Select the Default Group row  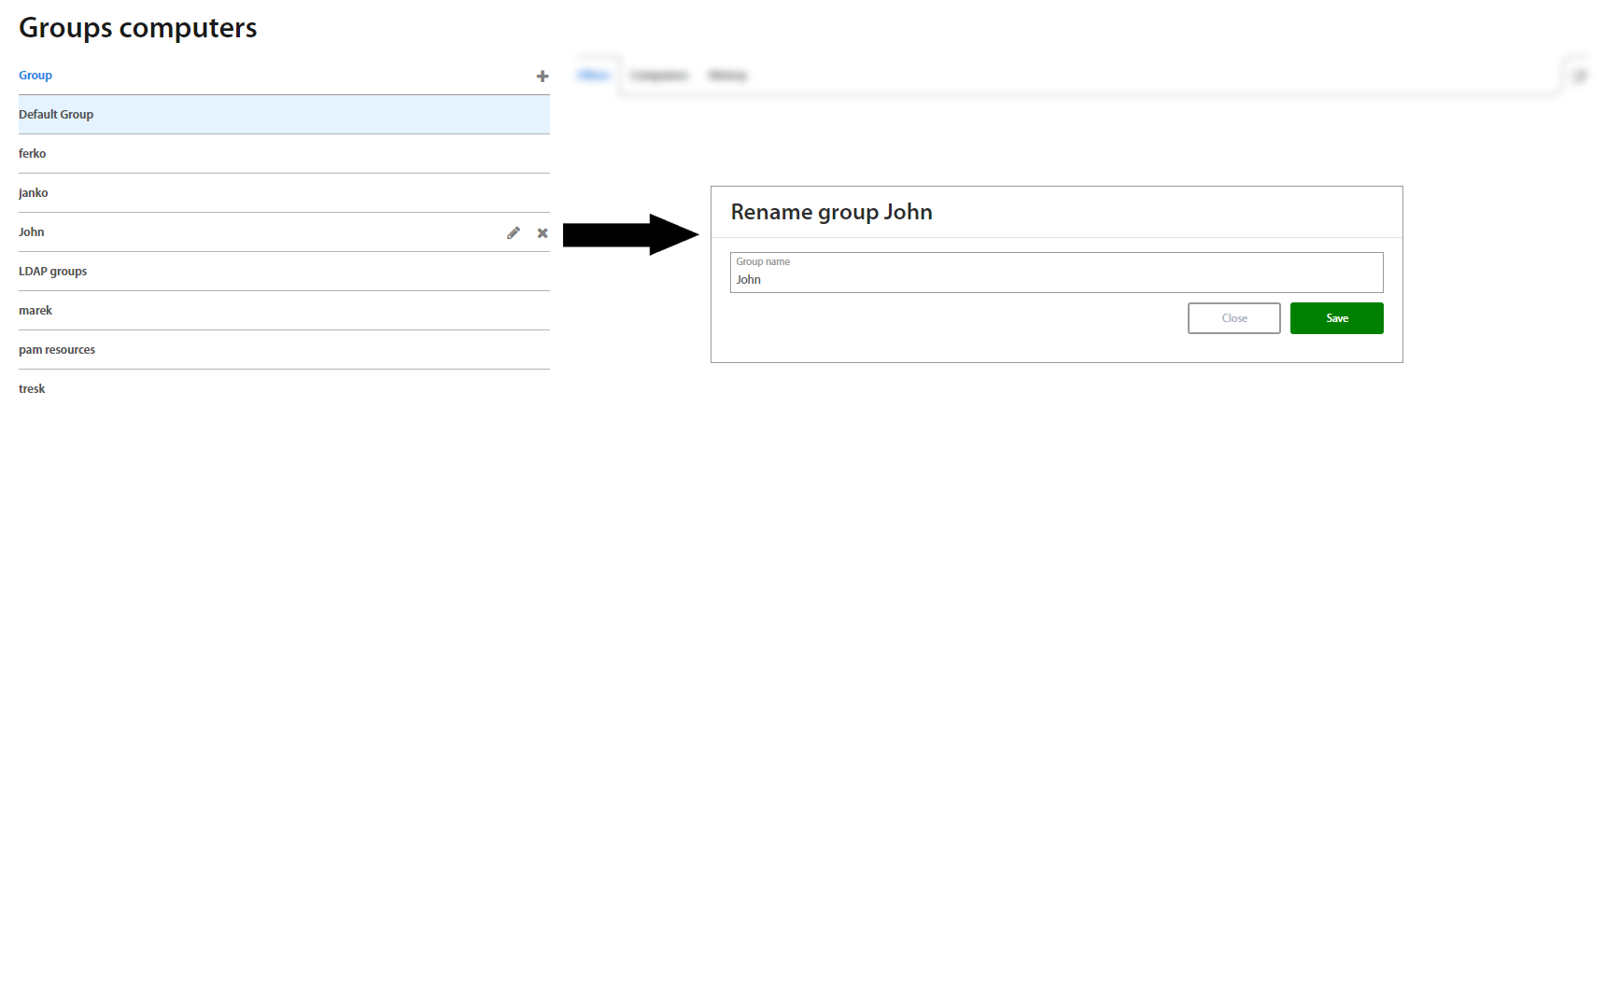[x=56, y=115]
